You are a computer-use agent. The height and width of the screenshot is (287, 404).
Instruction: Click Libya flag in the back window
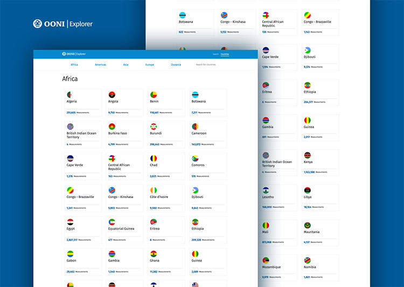[308, 190]
